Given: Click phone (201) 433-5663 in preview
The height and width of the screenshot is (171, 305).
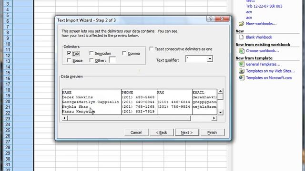Looking at the screenshot, I should pyautogui.click(x=138, y=97).
